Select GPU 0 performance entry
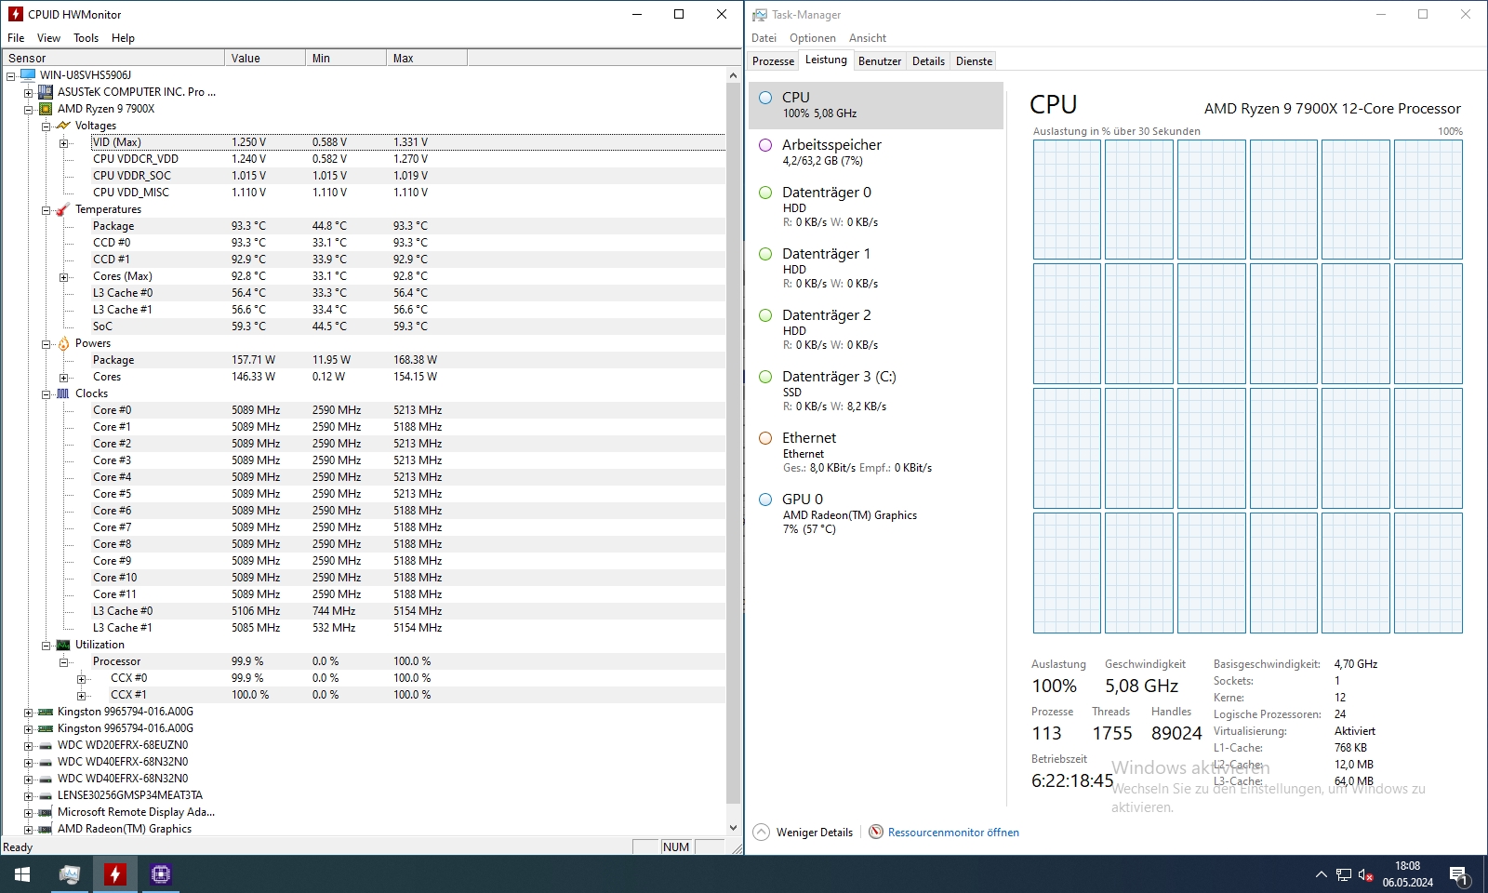 coord(876,514)
